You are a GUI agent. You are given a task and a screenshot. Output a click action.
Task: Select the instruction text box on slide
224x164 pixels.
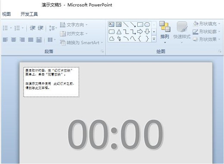pyautogui.click(x=51, y=82)
